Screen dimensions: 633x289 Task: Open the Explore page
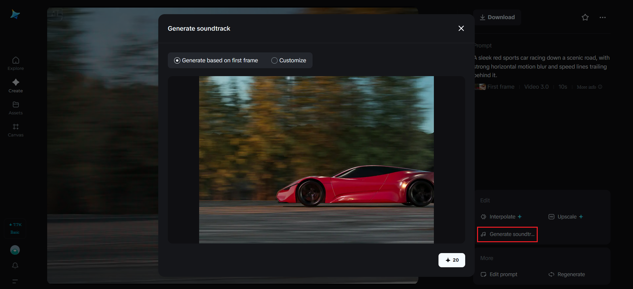pyautogui.click(x=16, y=64)
